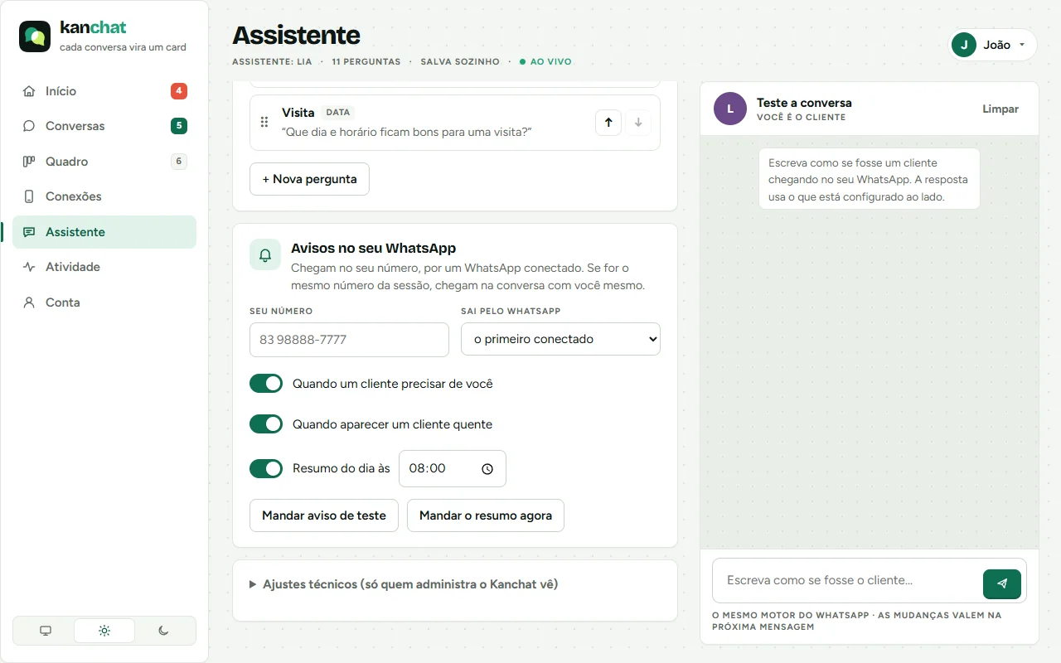Image resolution: width=1061 pixels, height=663 pixels.
Task: Click the 'Escreva como se fosse o cliente' field
Action: [845, 580]
